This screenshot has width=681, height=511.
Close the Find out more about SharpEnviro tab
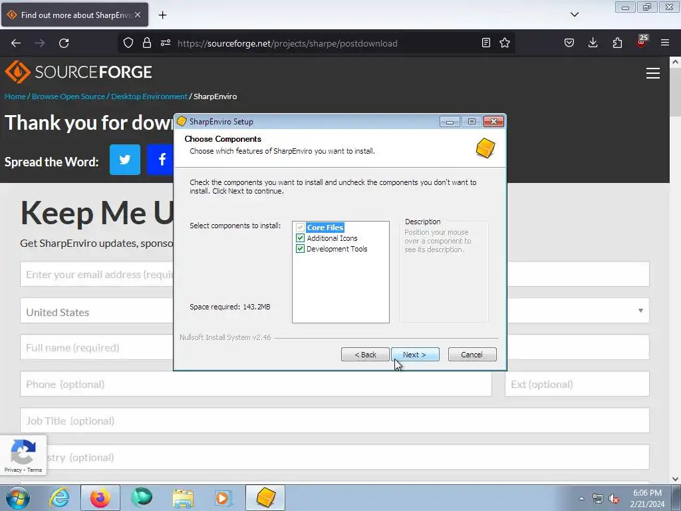138,15
